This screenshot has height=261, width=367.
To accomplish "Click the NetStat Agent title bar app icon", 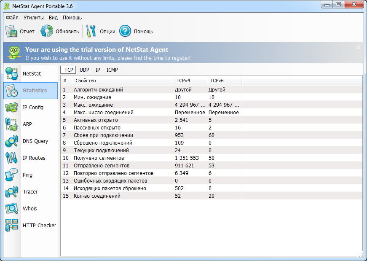I will [7, 6].
